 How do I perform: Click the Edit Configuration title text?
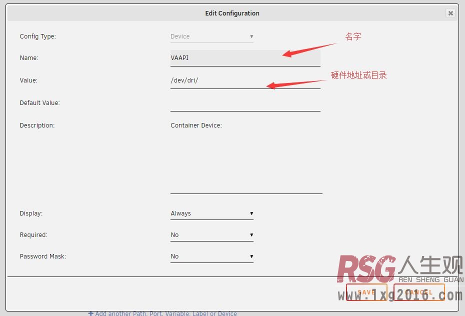[232, 13]
